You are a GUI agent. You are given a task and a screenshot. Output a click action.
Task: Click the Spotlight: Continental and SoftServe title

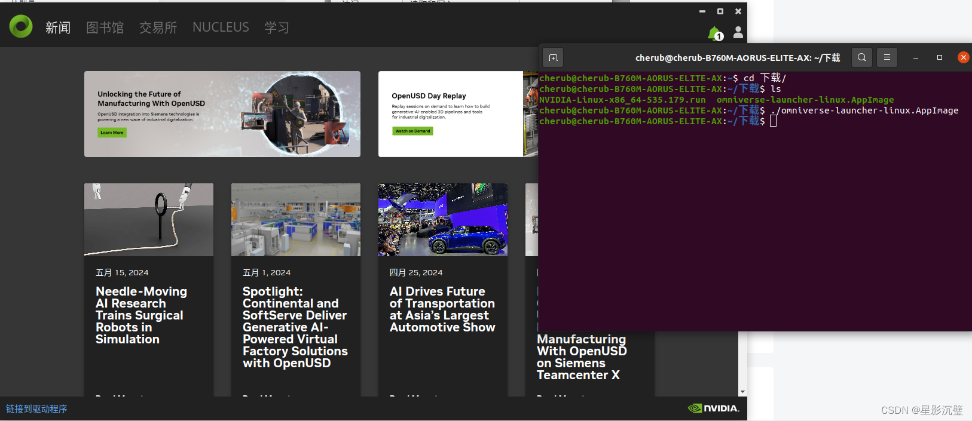tap(295, 327)
